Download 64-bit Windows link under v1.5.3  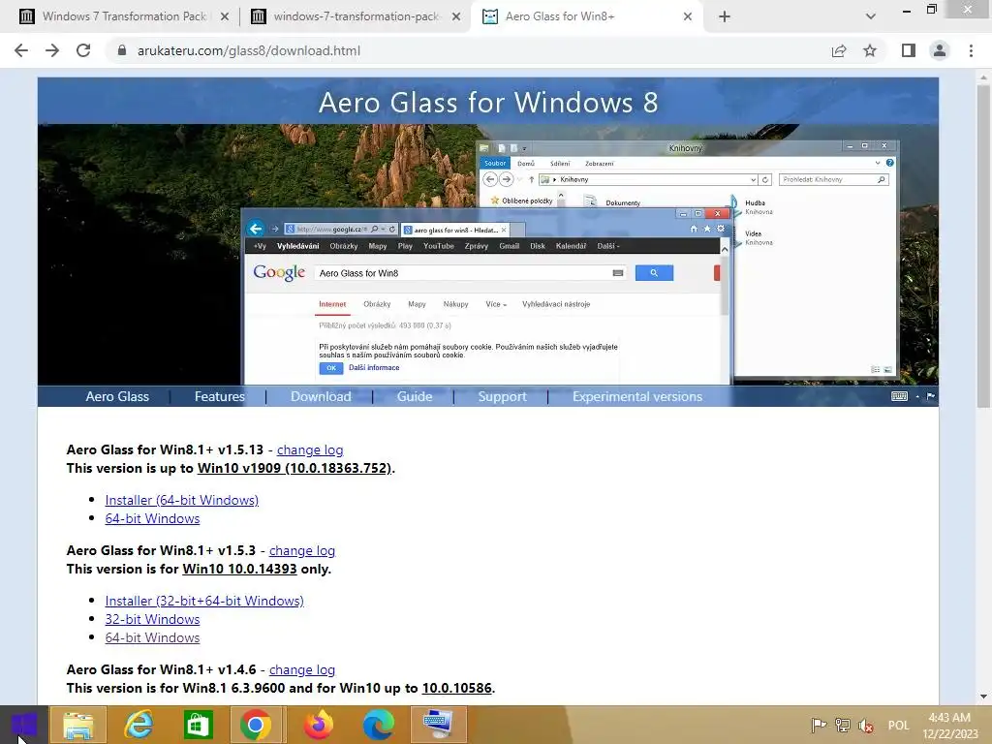152,637
